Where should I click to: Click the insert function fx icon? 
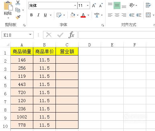[72, 35]
